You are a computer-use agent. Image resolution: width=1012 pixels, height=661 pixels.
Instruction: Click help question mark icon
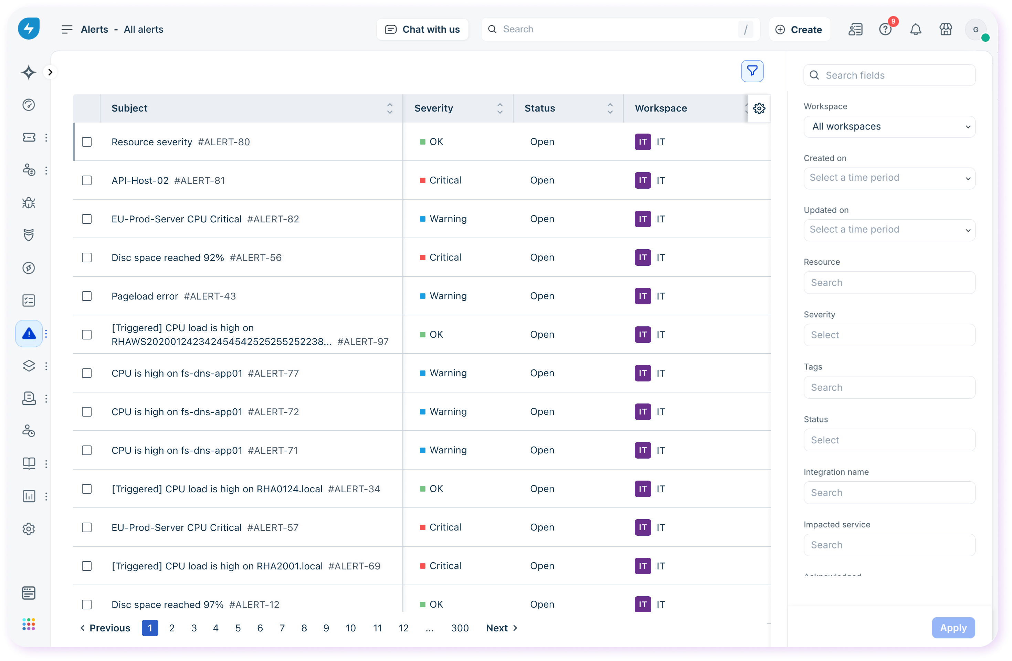pos(885,29)
